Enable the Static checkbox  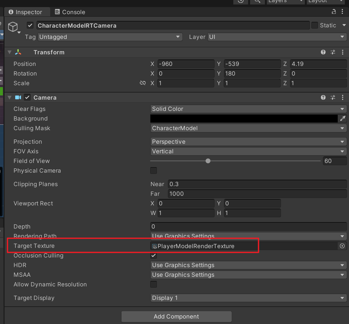315,25
